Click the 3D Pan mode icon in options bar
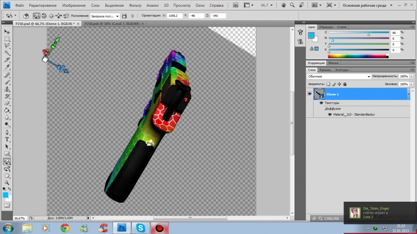Viewport: 417px width, 234px height. (x=51, y=16)
